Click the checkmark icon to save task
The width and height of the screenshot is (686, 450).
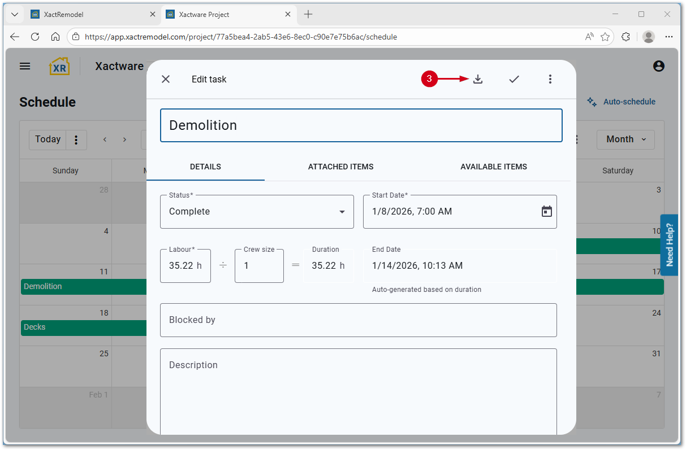click(514, 79)
